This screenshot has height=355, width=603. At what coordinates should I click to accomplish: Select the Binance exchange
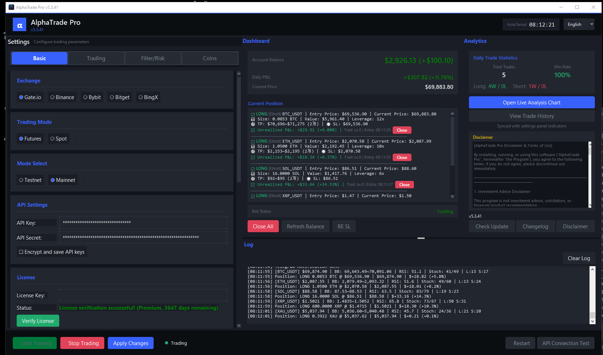[62, 97]
